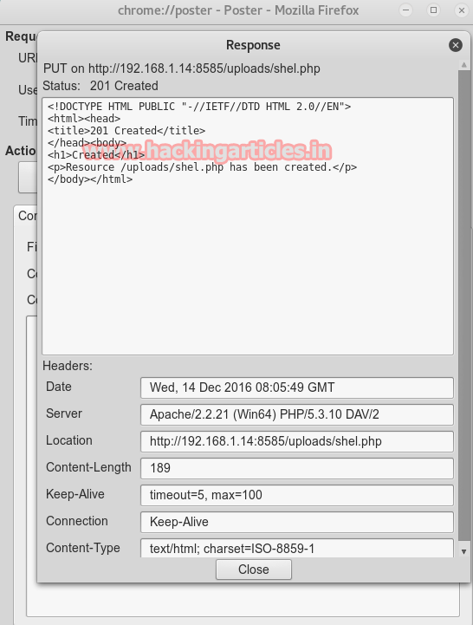
Task: Click the 'Date' header label
Action: [x=59, y=387]
